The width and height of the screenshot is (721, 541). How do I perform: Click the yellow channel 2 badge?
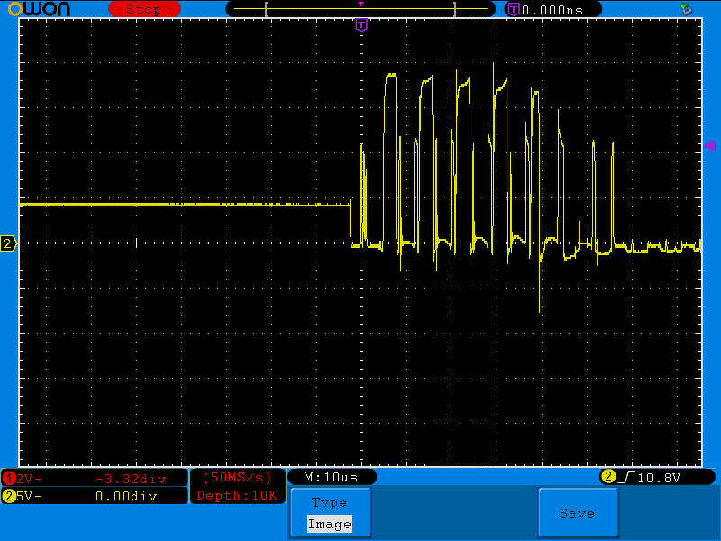pos(8,496)
